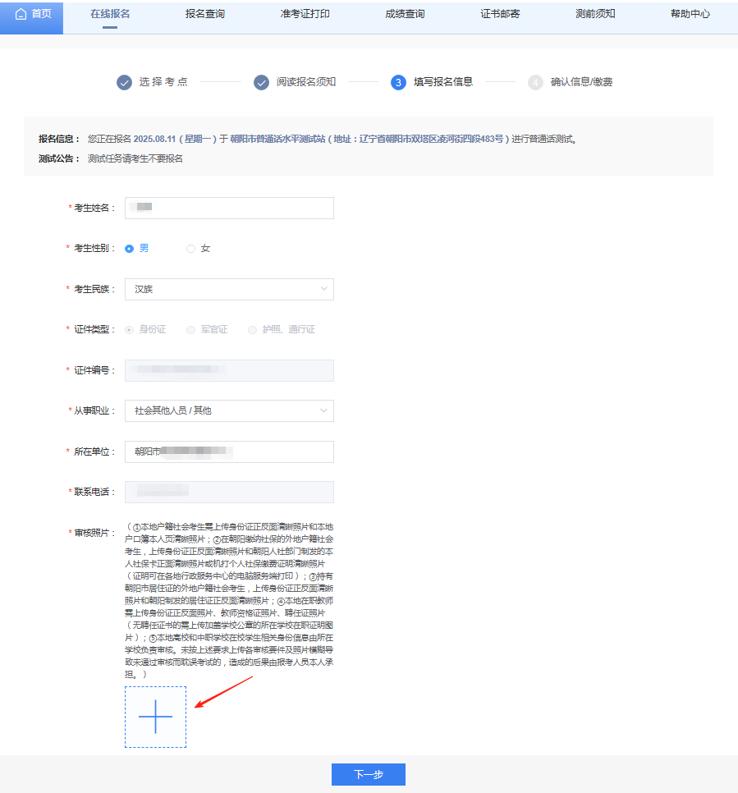
Task: Select the 男 gender radio button
Action: 130,248
